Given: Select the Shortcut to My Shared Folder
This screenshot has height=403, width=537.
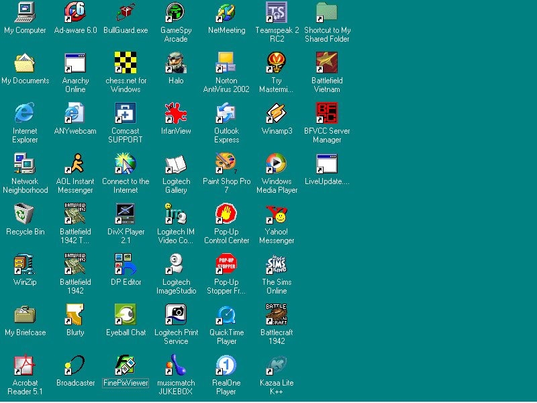Looking at the screenshot, I should [x=327, y=12].
